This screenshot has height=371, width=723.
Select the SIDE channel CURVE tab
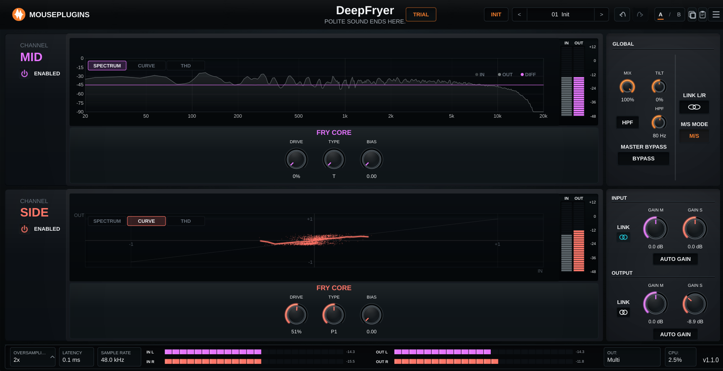[146, 221]
